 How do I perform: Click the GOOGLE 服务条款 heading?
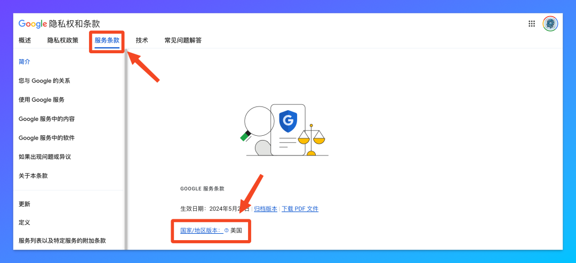(x=203, y=189)
